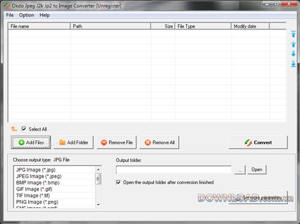300x224 pixels.
Task: Click the orange up-level arrow icon
Action: (x=14, y=128)
